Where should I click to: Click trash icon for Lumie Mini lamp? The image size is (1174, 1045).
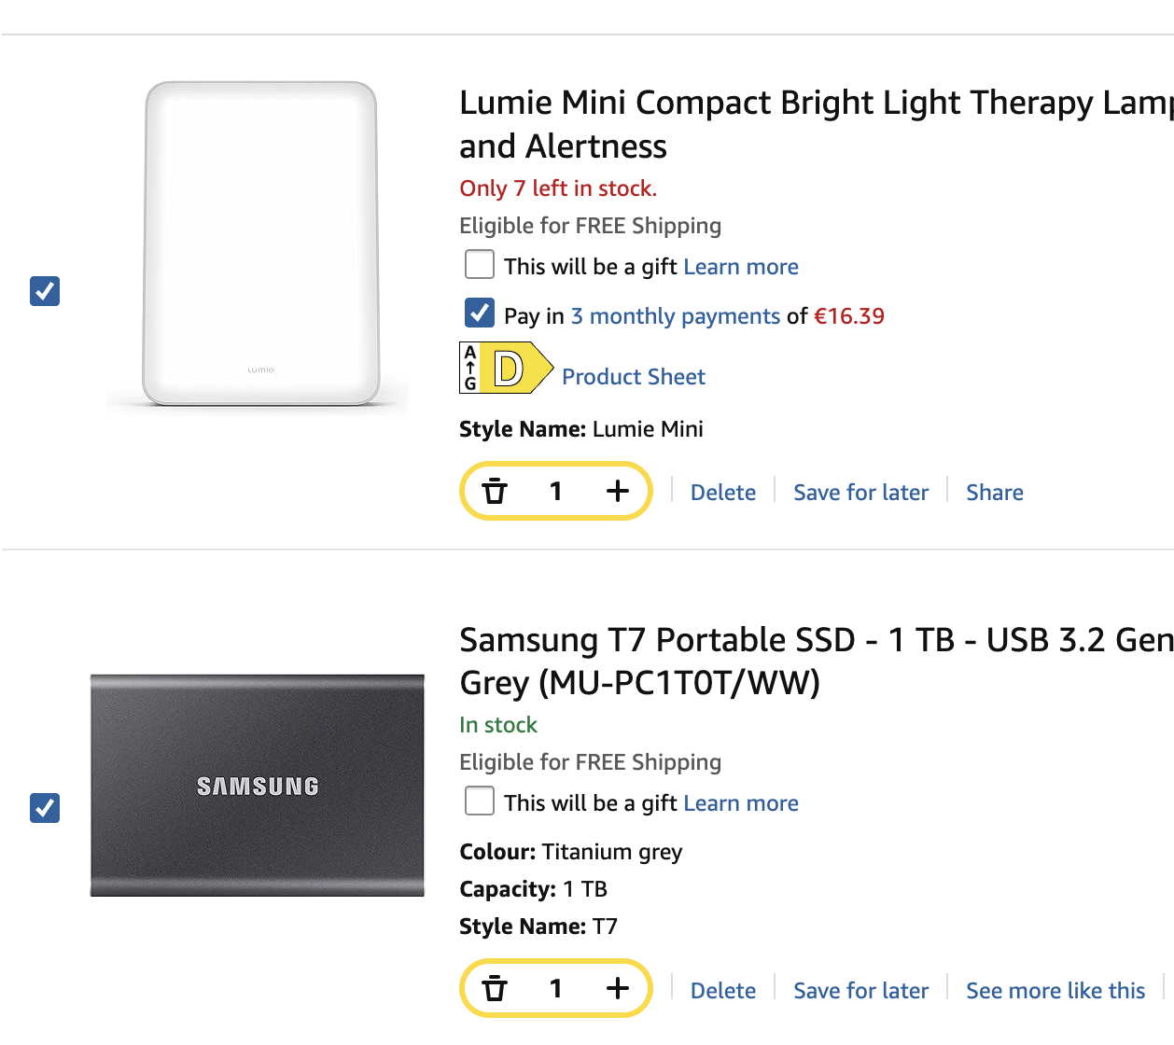coord(495,491)
